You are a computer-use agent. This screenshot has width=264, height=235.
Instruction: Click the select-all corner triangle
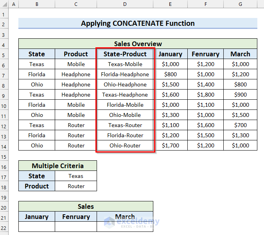[4, 4]
